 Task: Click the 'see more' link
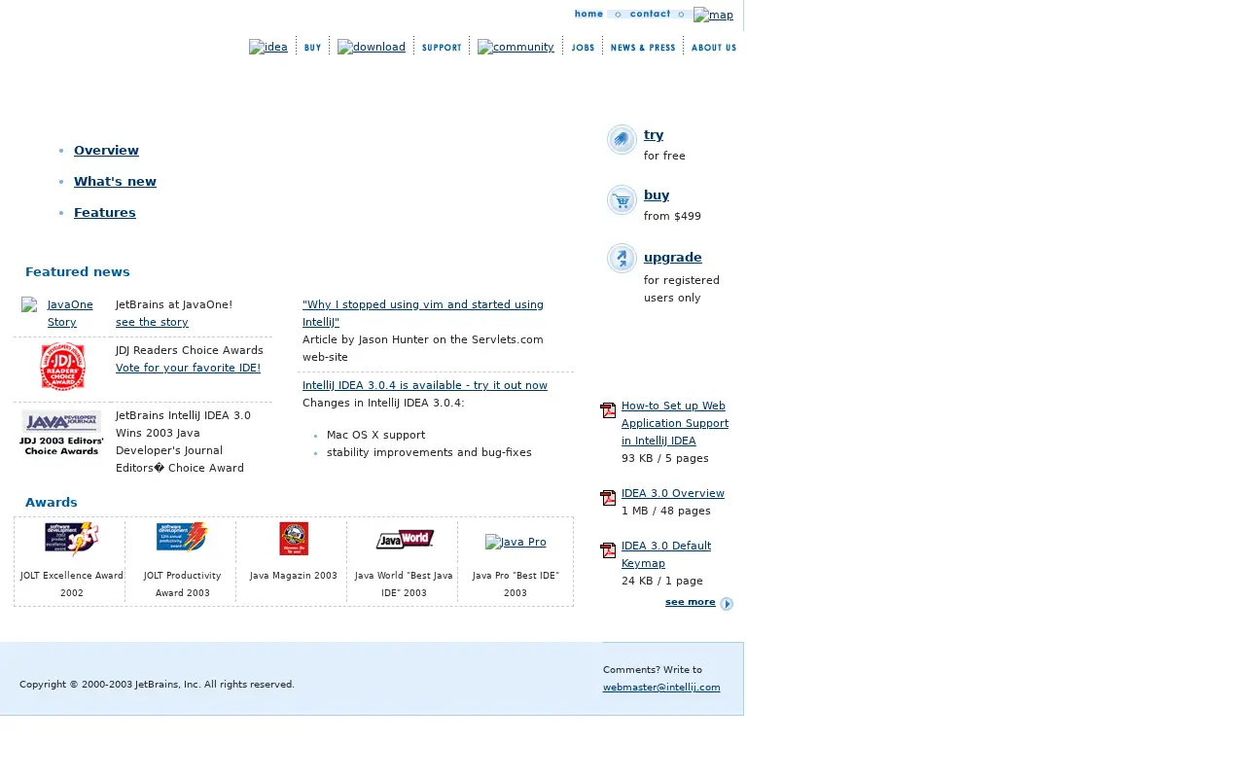tap(691, 602)
